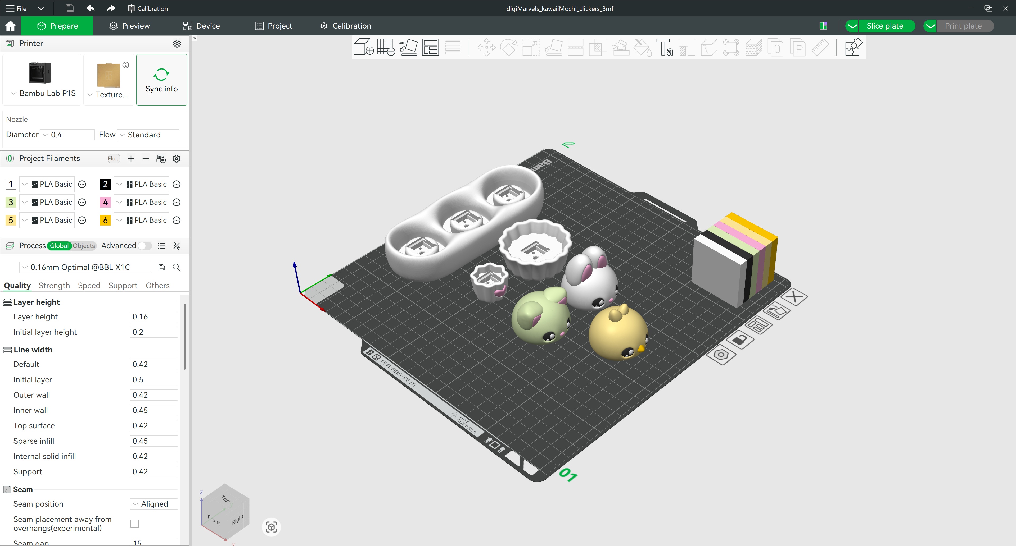Click filament 4 pink color swatch
Screen dimensions: 1016x546
pos(105,202)
